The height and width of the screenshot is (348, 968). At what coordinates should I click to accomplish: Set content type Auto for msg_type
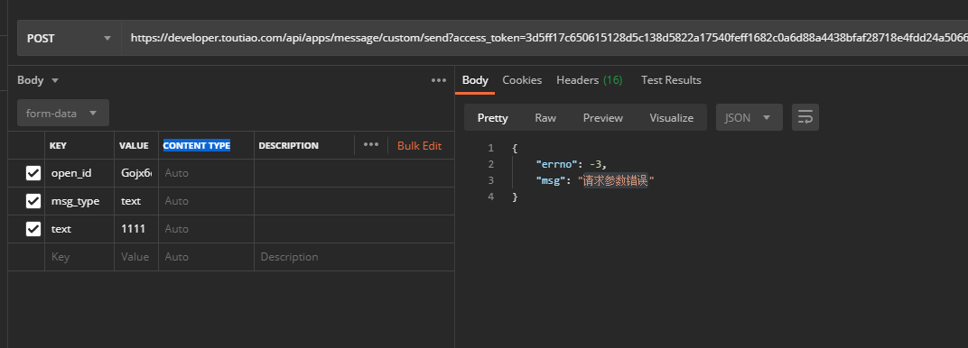(x=206, y=201)
